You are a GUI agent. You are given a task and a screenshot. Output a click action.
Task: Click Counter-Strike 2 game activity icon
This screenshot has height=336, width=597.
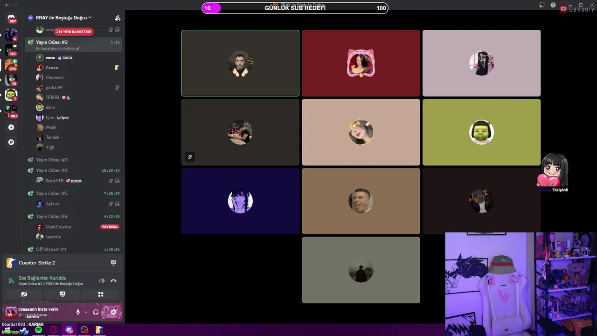pyautogui.click(x=11, y=263)
